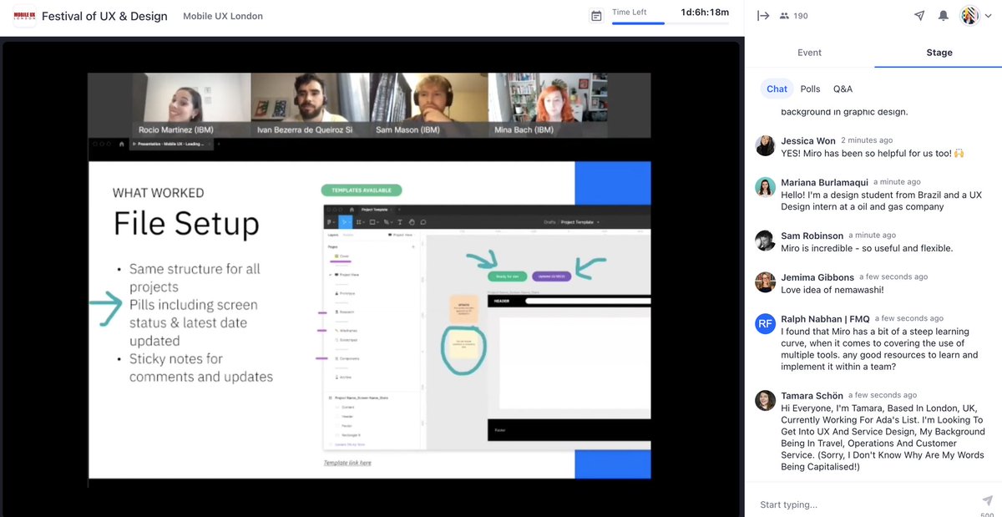Click Mariana Burlamaqui's chat avatar
This screenshot has width=1002, height=517.
point(765,187)
